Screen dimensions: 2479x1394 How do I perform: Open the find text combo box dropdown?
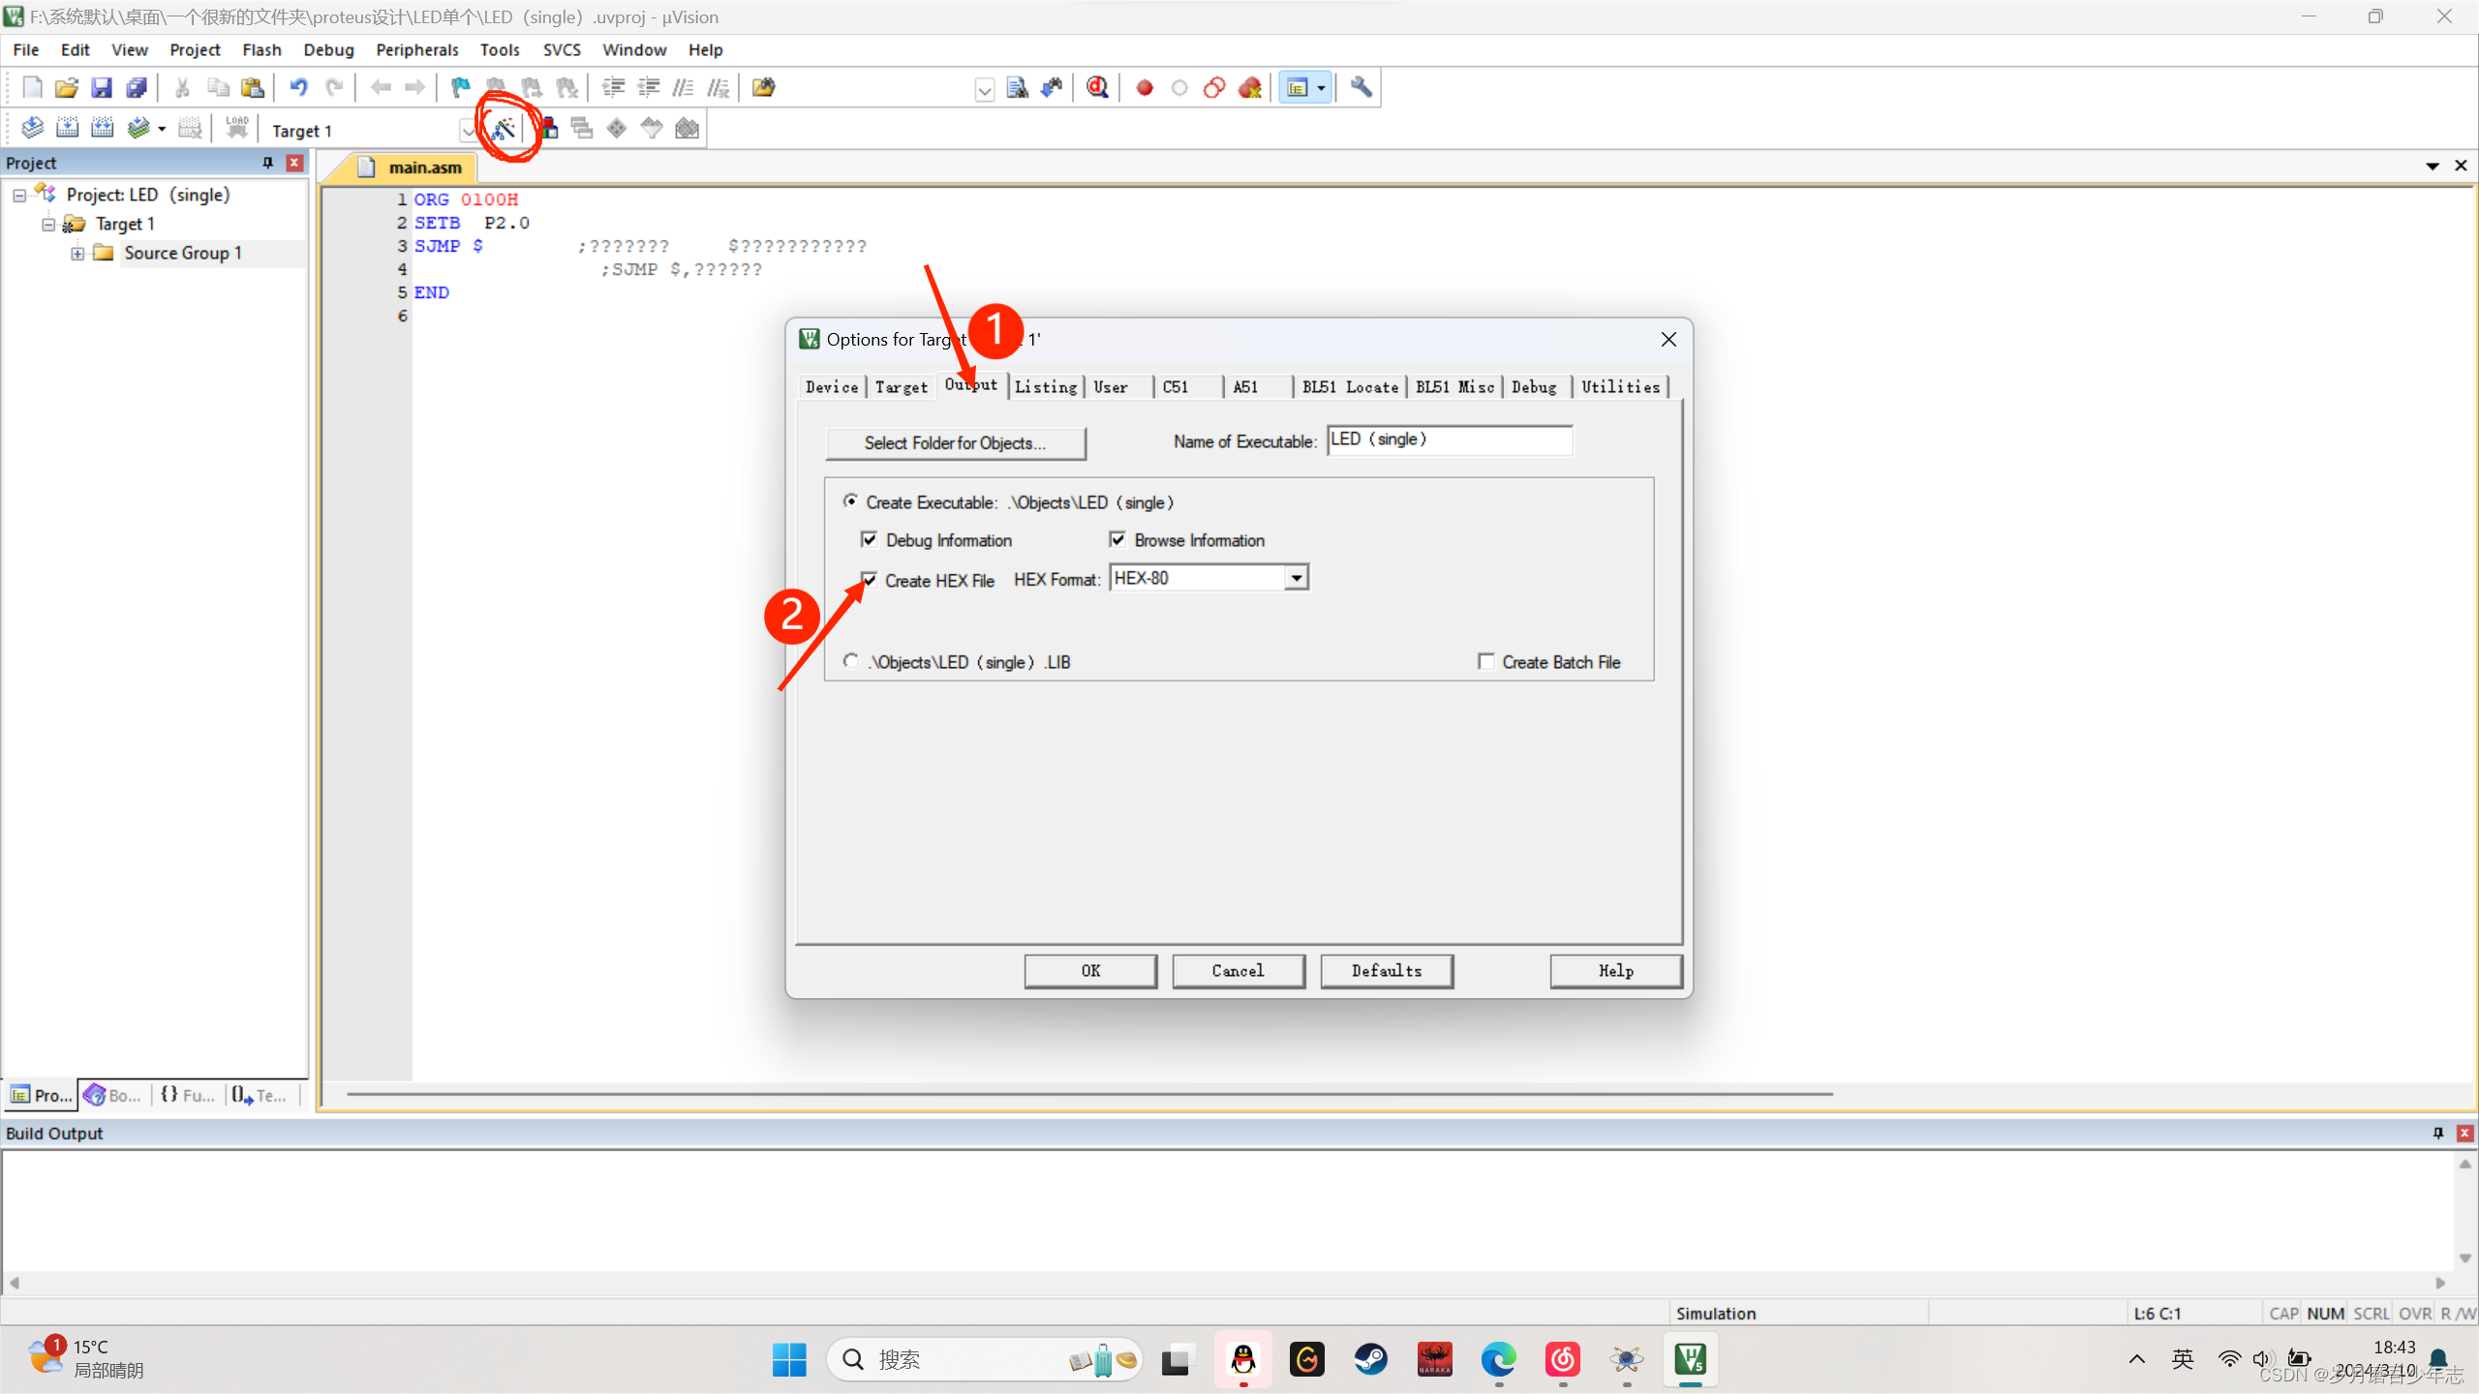pyautogui.click(x=984, y=90)
